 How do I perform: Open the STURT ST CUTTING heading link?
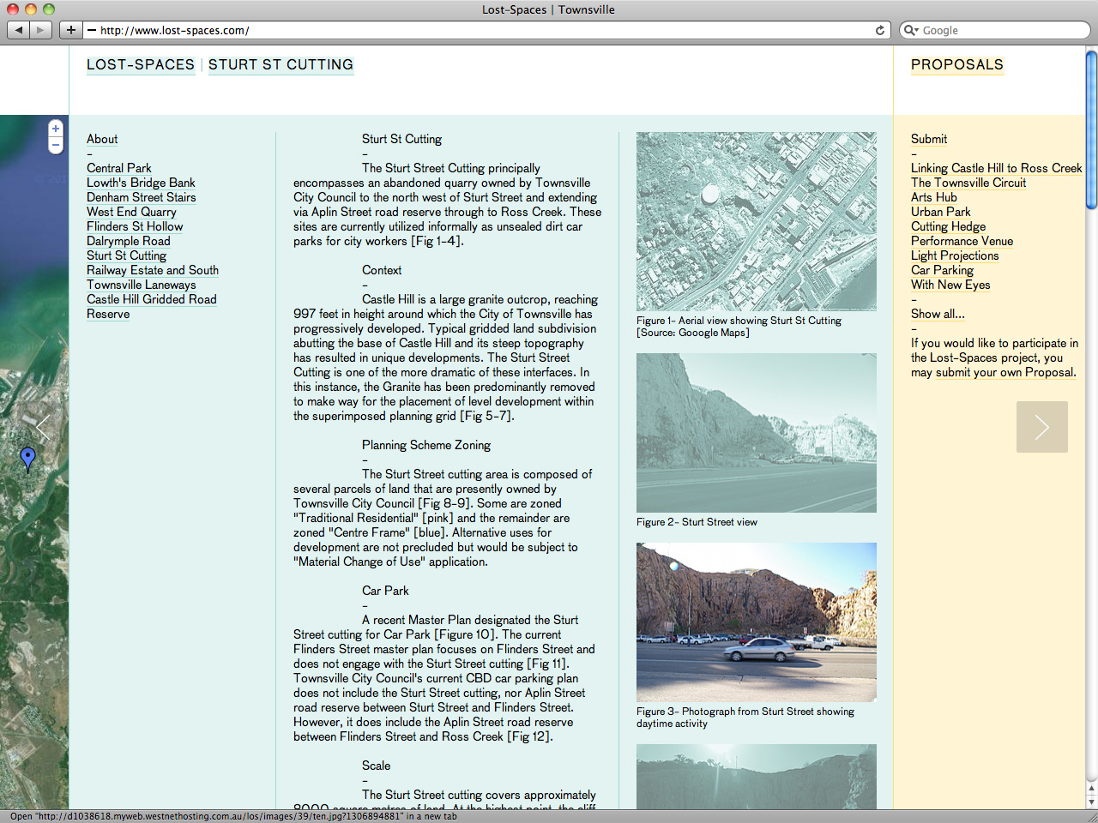click(x=281, y=65)
